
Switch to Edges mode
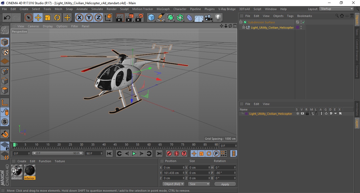5,81
